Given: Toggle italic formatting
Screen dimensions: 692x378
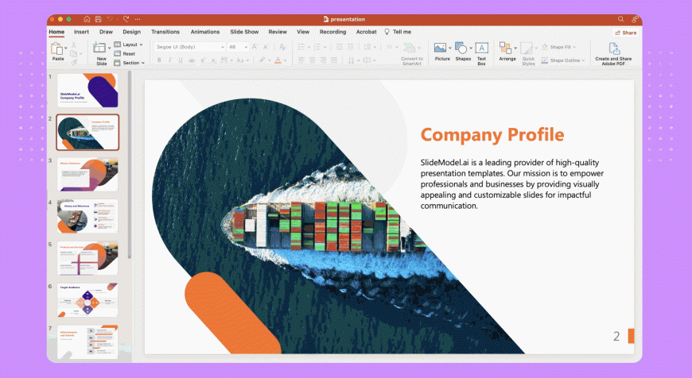Looking at the screenshot, I should pos(169,60).
